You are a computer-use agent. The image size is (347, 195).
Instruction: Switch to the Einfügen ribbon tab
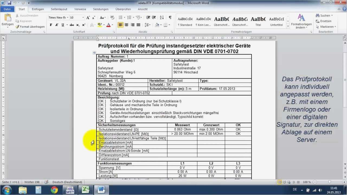point(38,9)
